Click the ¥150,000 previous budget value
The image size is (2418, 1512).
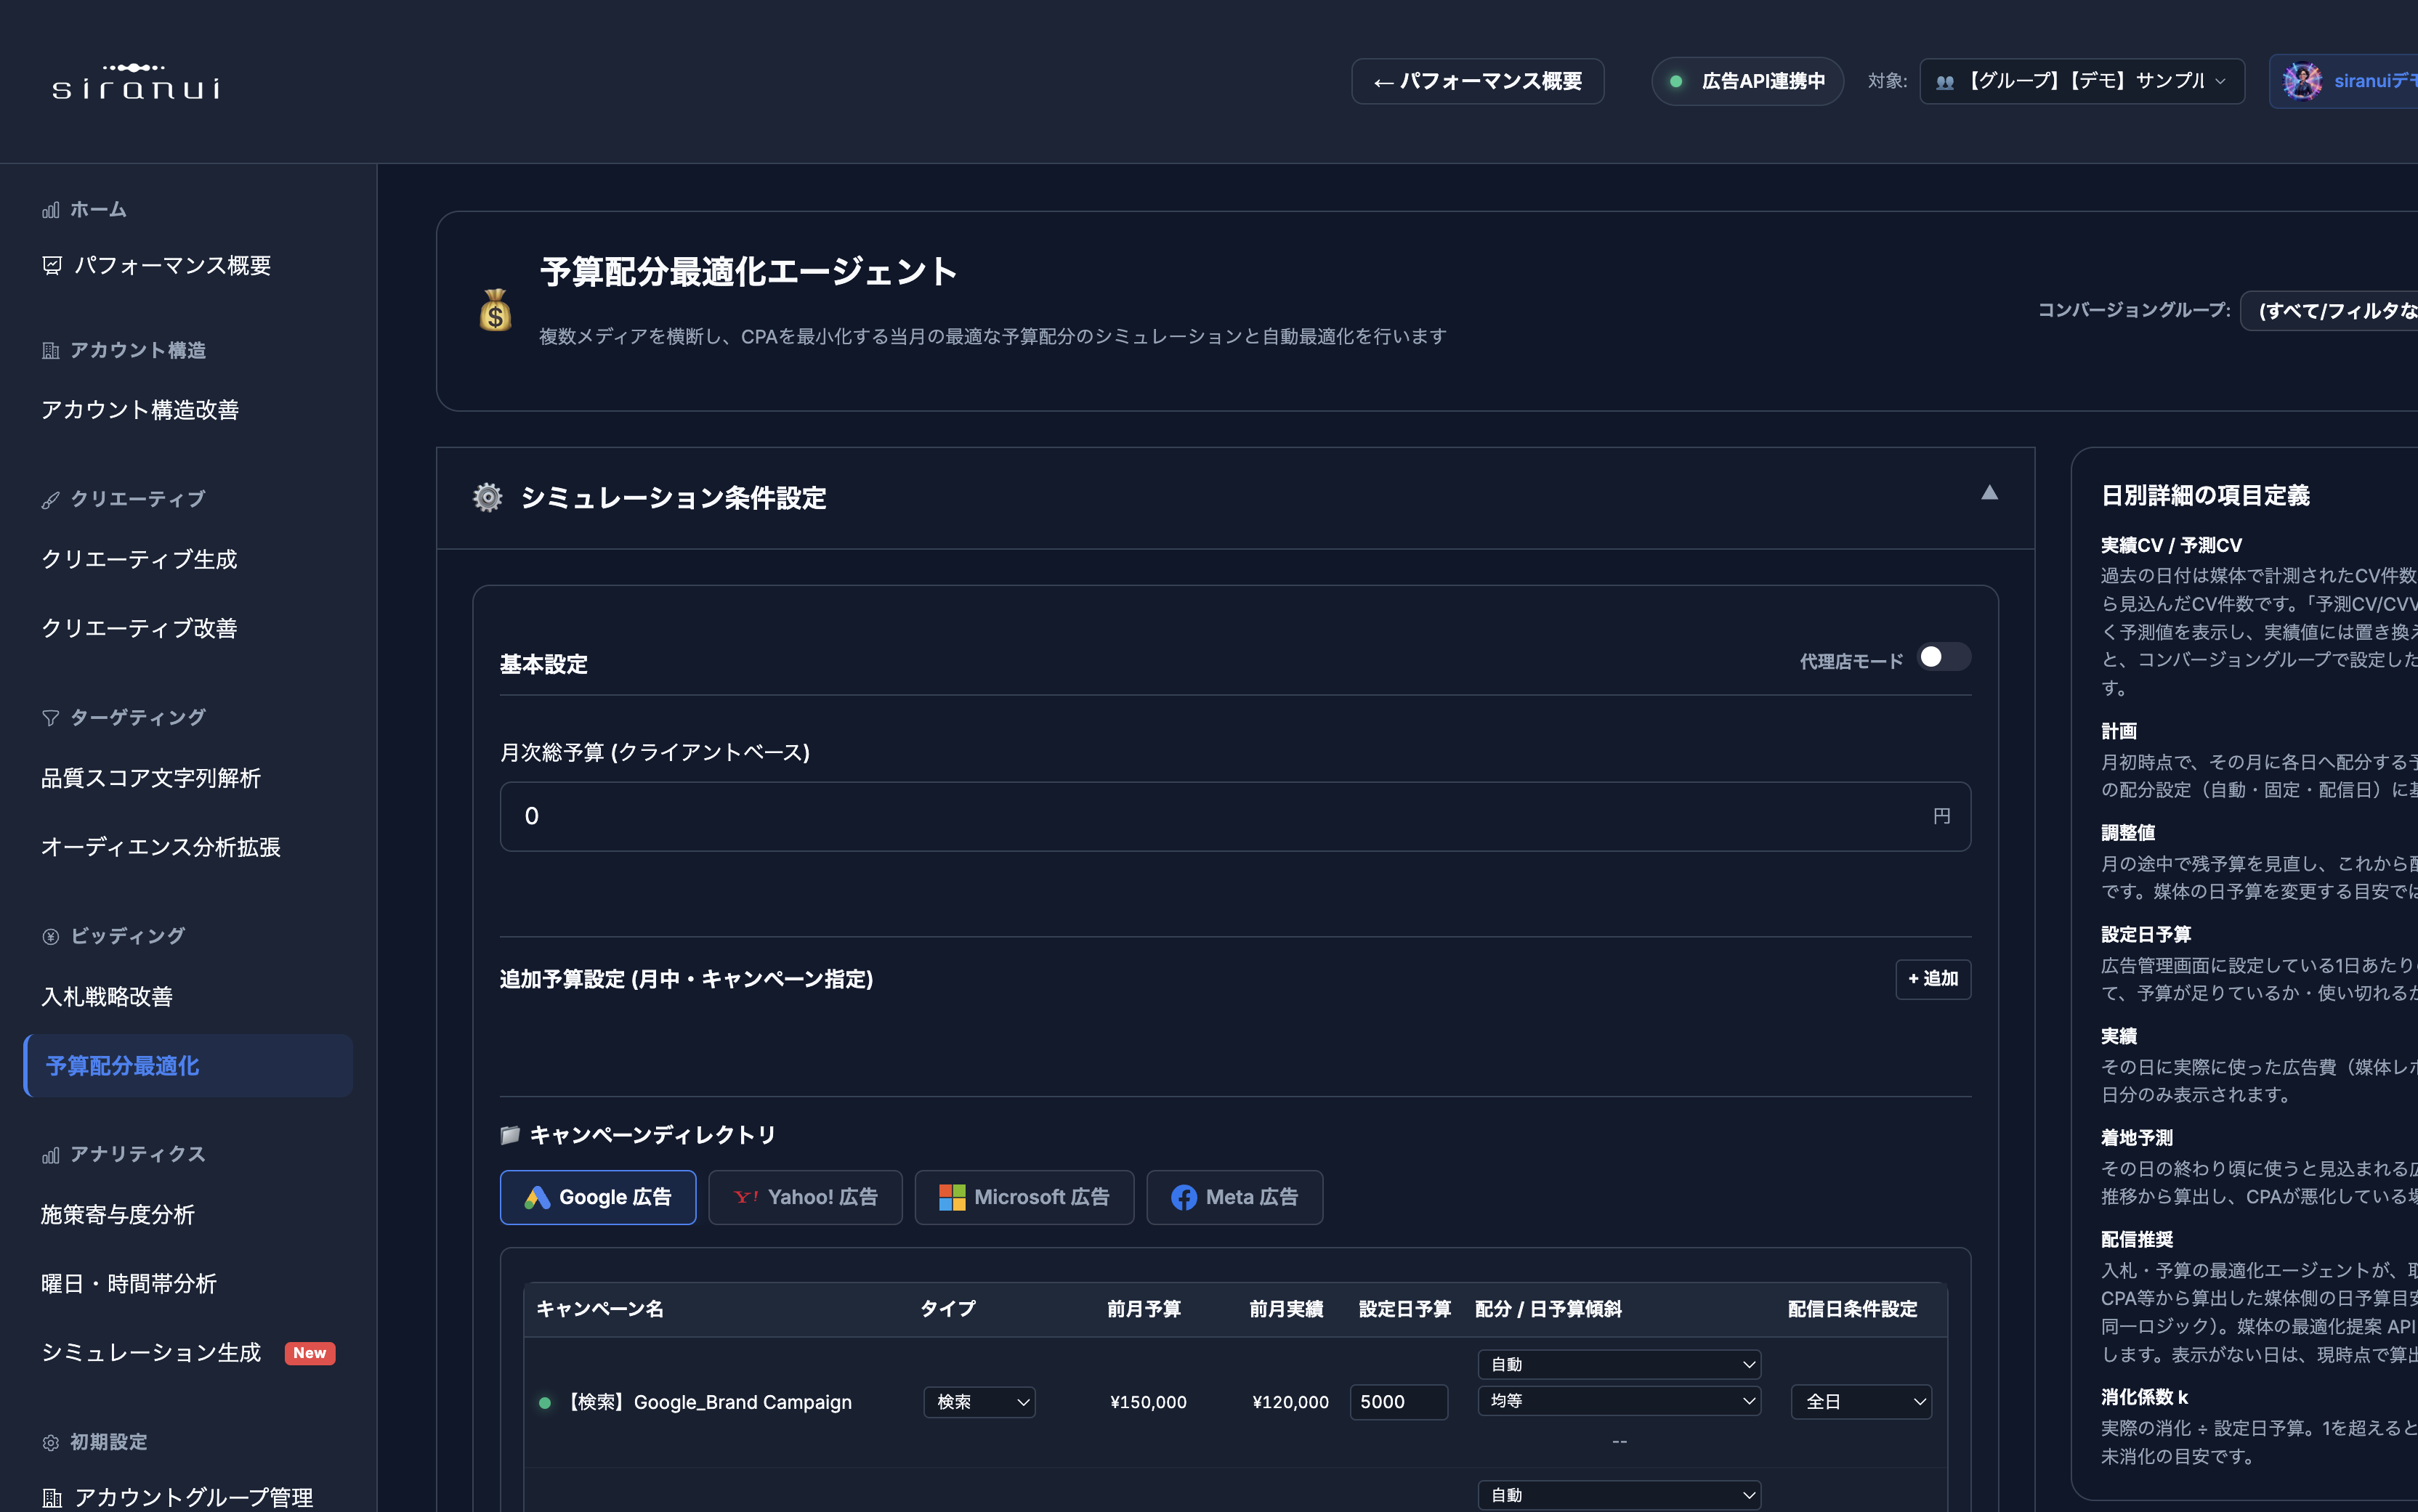click(x=1147, y=1402)
